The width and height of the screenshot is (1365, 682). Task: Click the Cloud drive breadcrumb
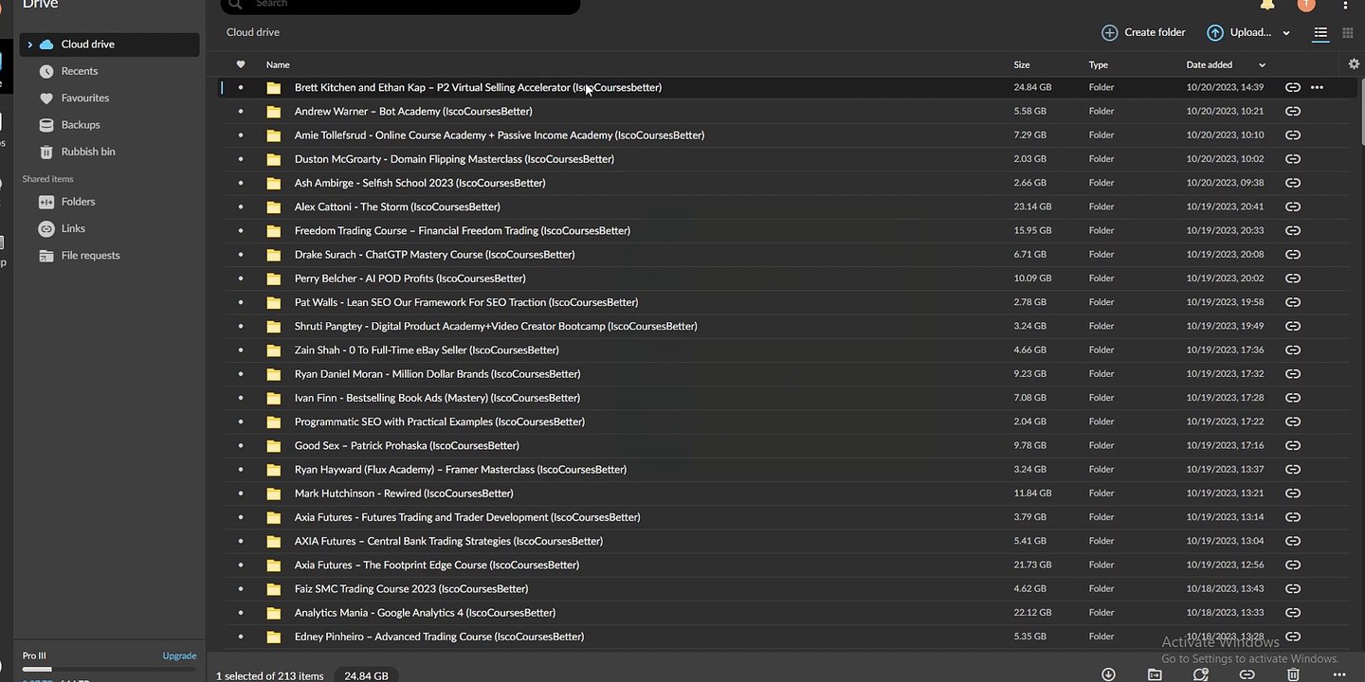(253, 32)
